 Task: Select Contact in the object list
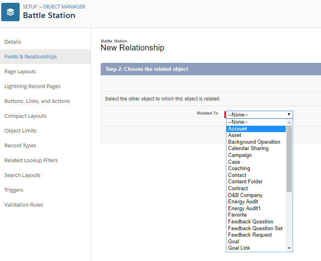click(237, 175)
